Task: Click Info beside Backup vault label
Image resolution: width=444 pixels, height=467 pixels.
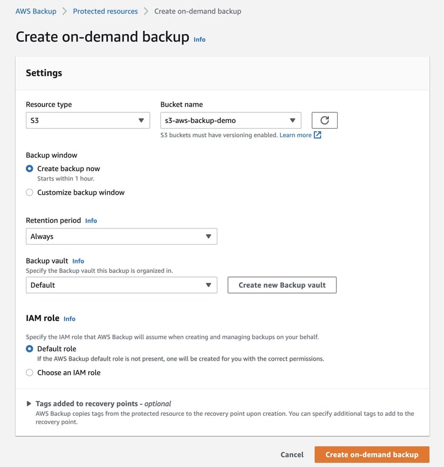Action: (x=78, y=261)
